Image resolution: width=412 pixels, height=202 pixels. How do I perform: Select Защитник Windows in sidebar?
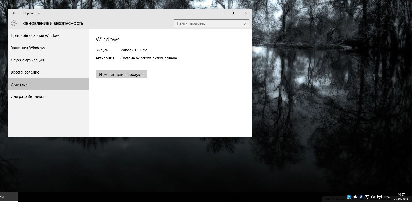(28, 48)
